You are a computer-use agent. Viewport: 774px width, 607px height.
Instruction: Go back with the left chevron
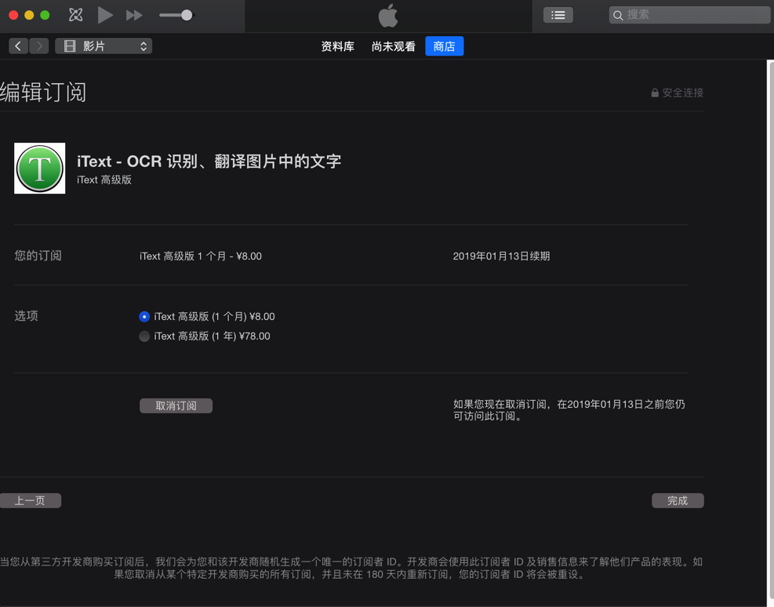18,46
